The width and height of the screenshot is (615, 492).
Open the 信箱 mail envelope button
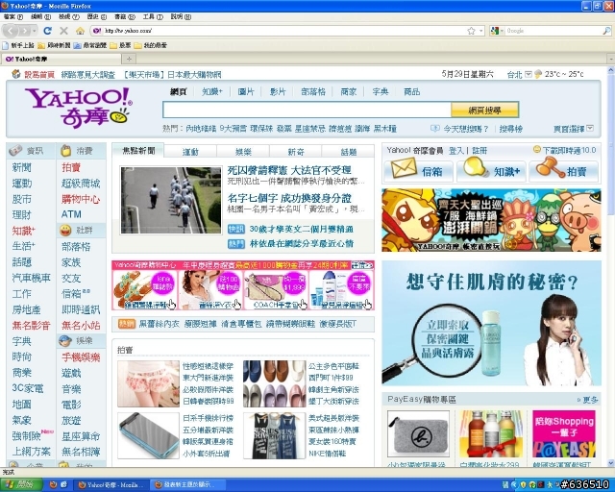point(418,171)
